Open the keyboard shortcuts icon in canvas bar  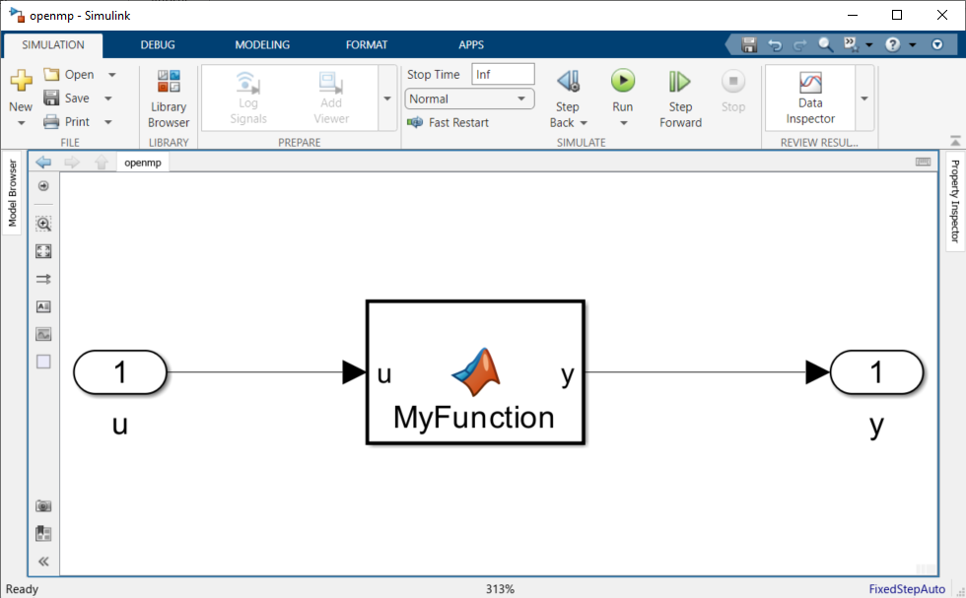tap(923, 162)
